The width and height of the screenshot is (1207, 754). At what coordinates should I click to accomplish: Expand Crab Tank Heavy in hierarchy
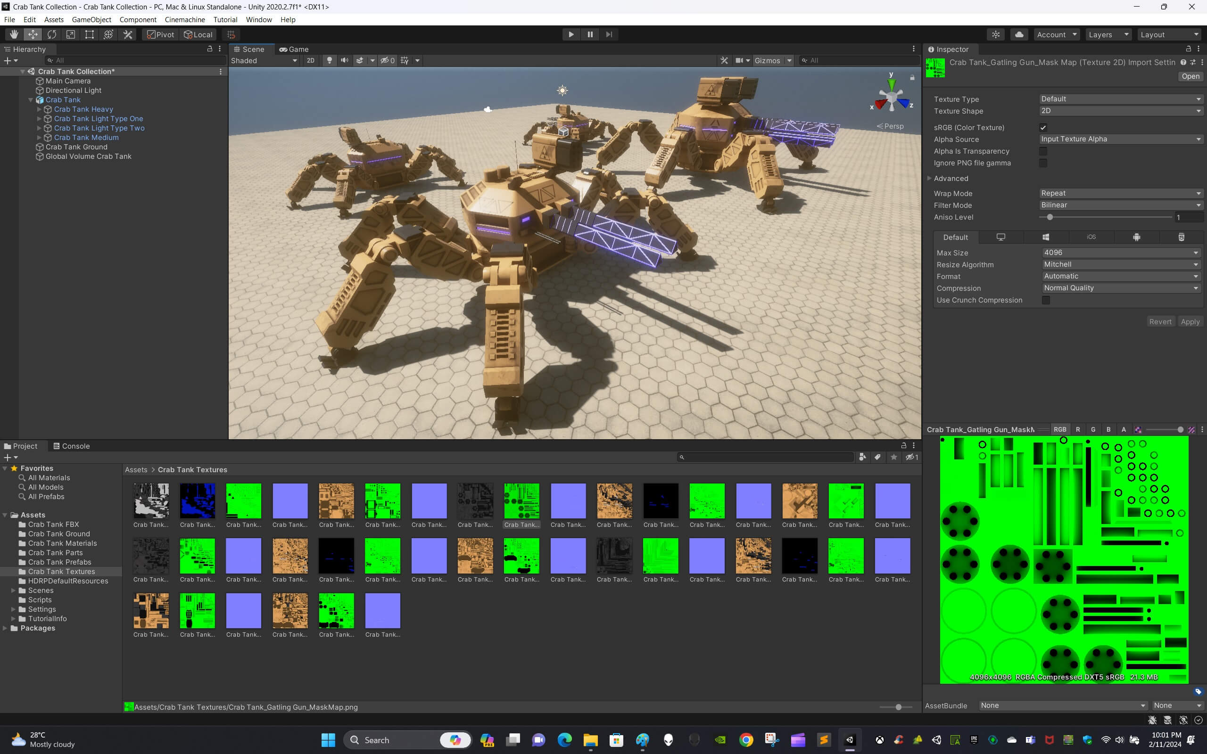[40, 109]
